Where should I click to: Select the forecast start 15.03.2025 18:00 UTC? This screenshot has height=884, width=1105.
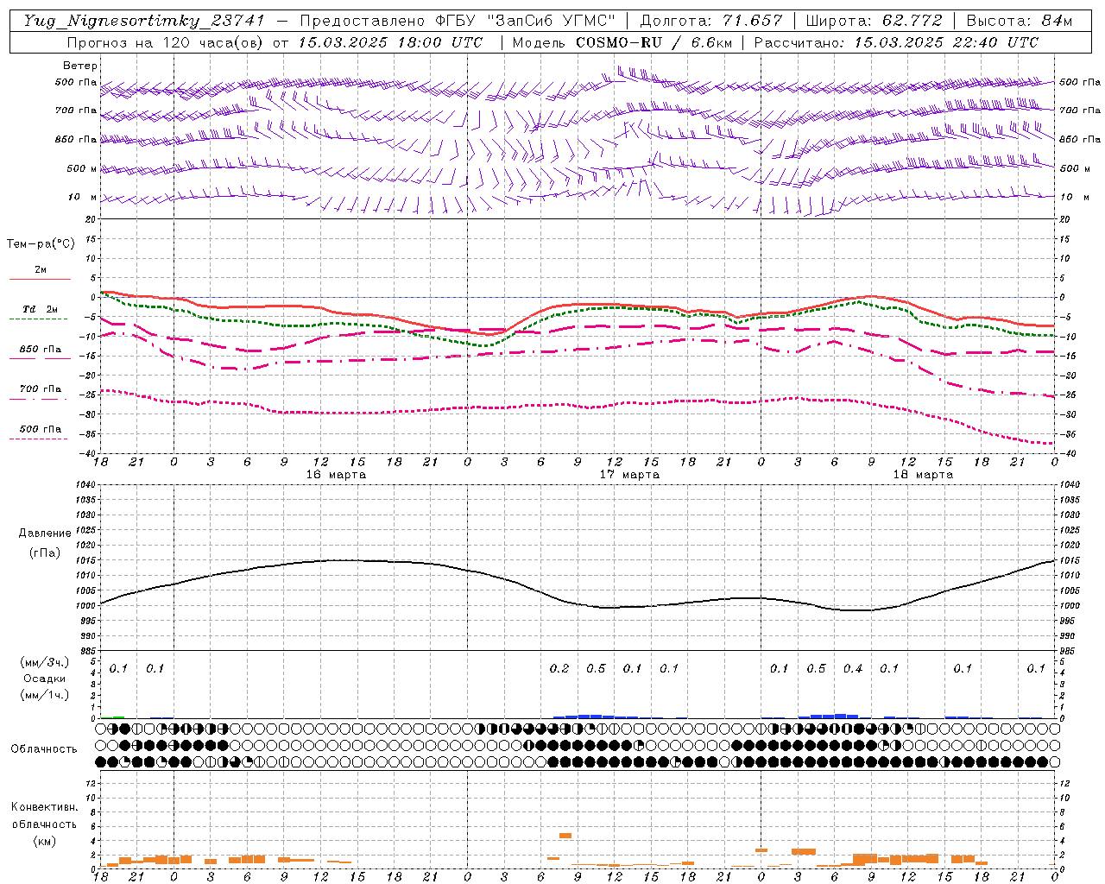point(391,42)
